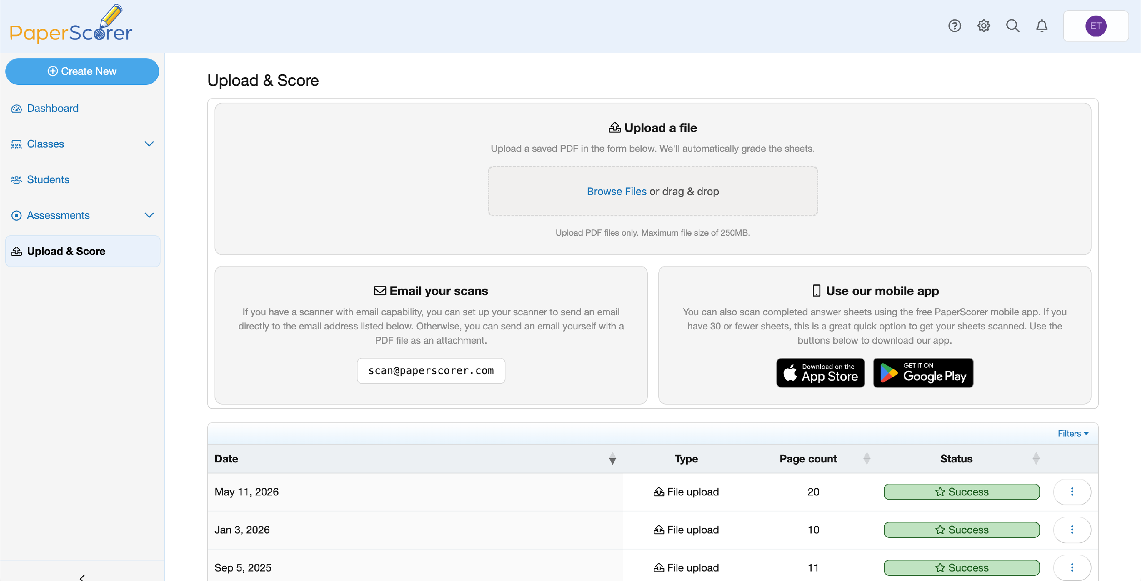
Task: Open the notifications bell icon
Action: (1042, 26)
